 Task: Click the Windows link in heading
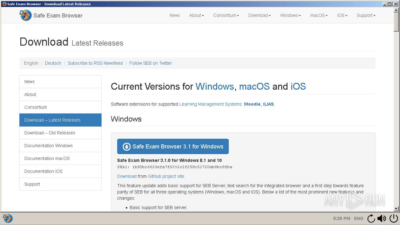pyautogui.click(x=215, y=86)
